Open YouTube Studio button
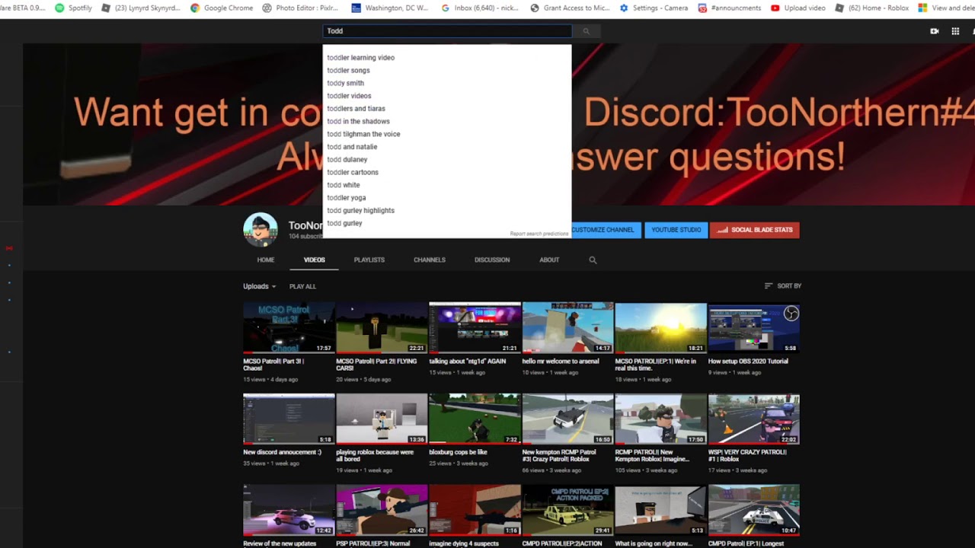 [x=676, y=230]
